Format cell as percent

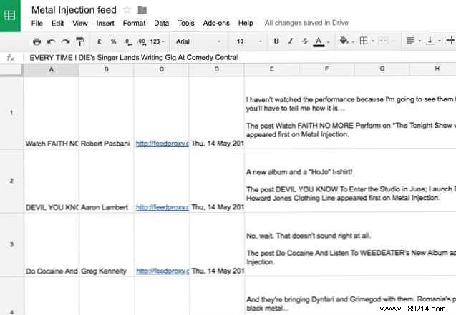113,41
